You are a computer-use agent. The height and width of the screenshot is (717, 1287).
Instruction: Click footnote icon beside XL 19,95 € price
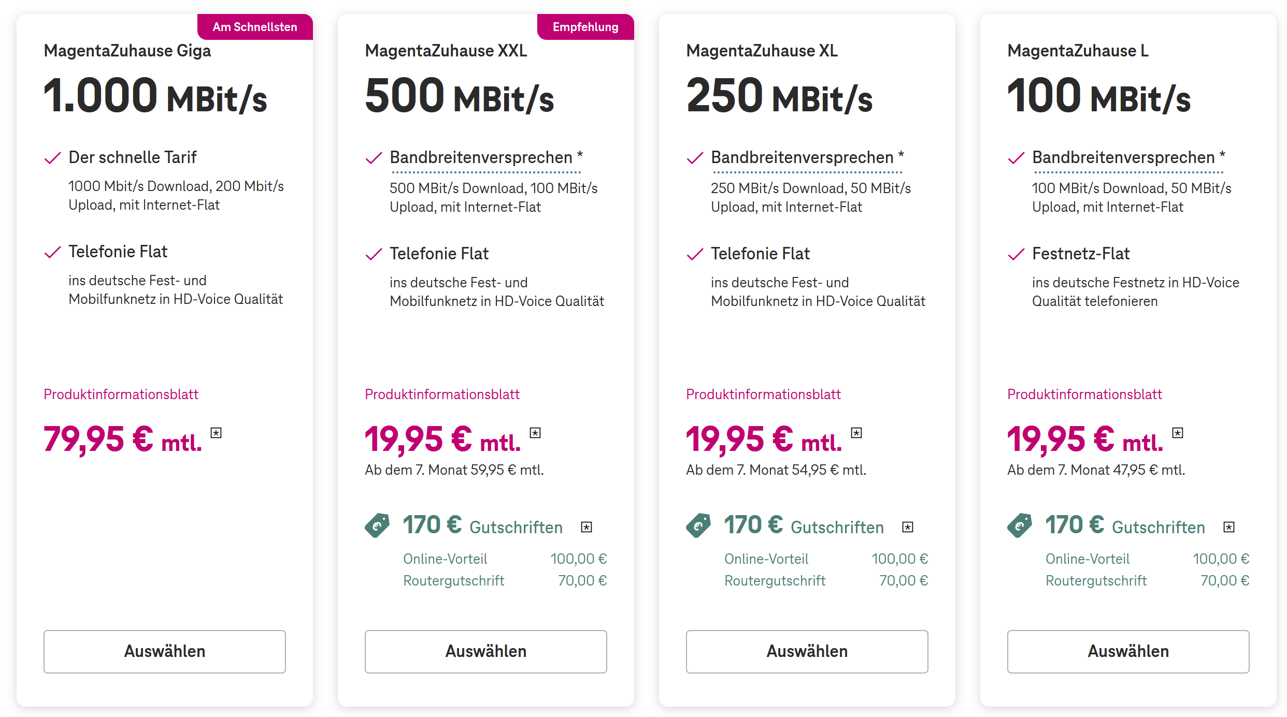[x=856, y=433]
